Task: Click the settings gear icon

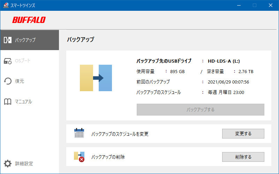Action: click(x=8, y=164)
